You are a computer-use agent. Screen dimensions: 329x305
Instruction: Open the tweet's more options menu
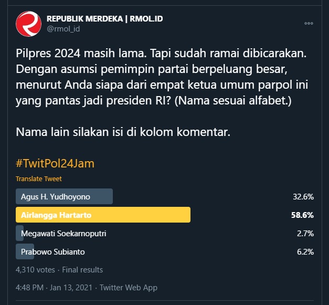point(309,24)
